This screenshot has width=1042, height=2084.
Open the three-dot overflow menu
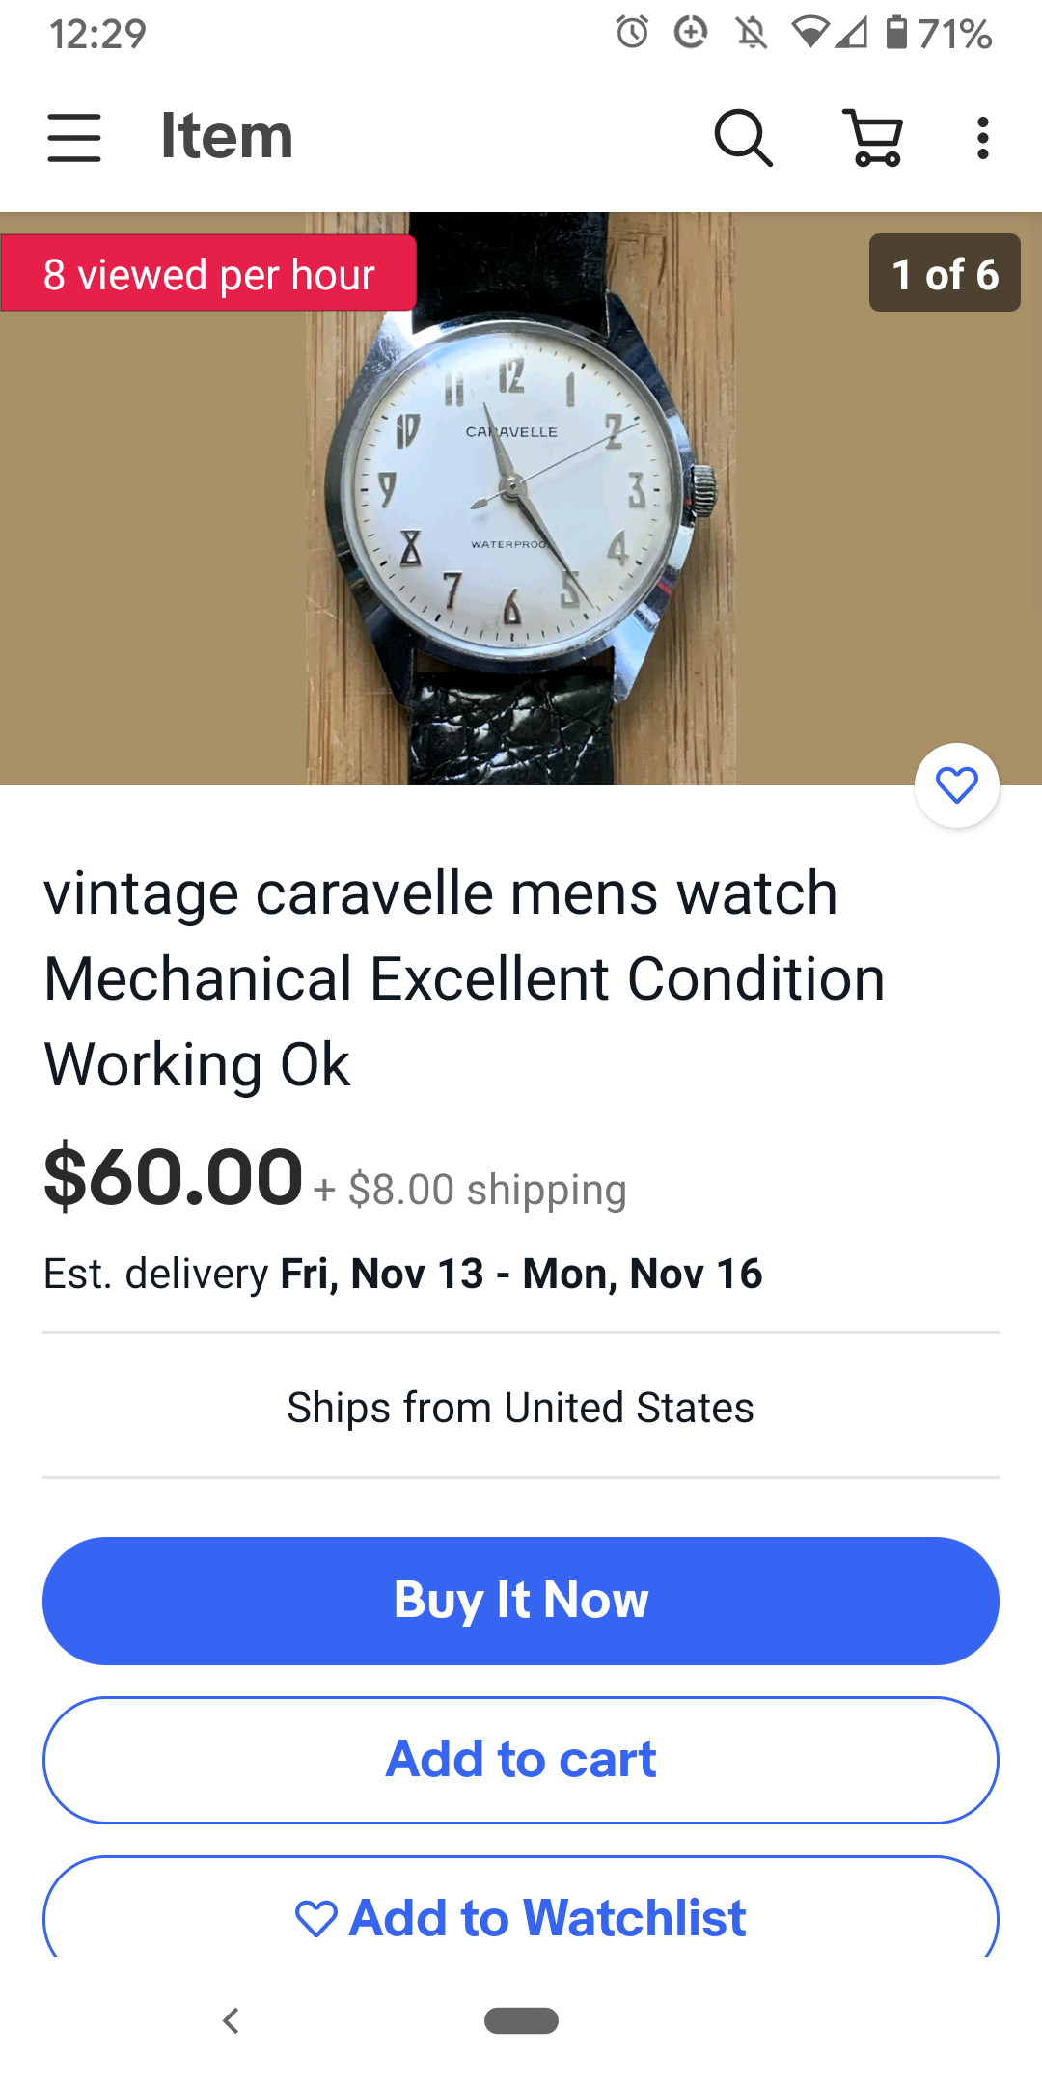(983, 138)
